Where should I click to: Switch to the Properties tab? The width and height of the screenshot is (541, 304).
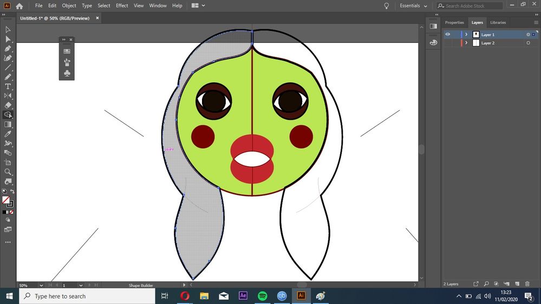coord(454,23)
